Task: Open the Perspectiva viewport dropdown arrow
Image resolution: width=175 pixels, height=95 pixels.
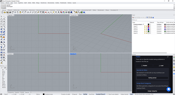Action: tap(78, 15)
